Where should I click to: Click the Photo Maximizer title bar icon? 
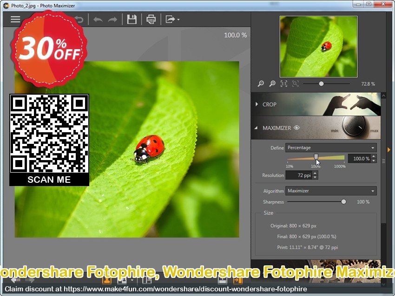point(6,5)
